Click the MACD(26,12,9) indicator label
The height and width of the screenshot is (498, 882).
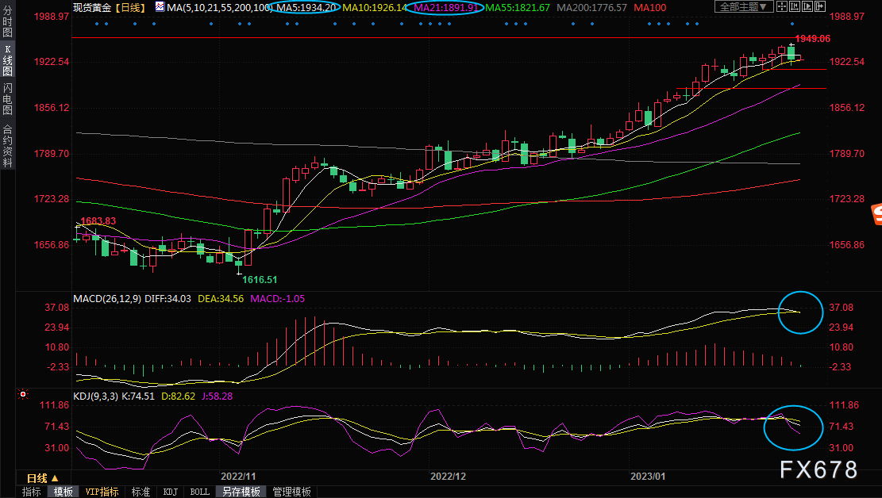[x=107, y=298]
